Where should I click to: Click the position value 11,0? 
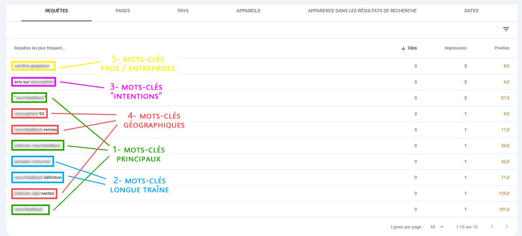point(504,130)
